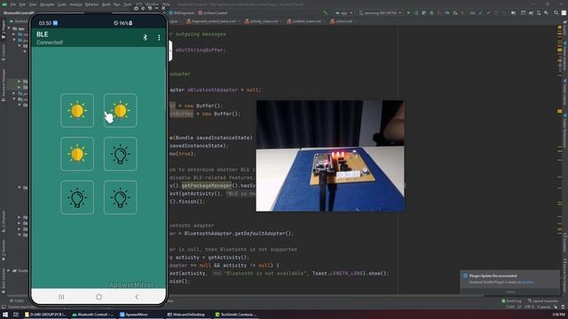The width and height of the screenshot is (568, 319).
Task: Switch to colors.xml editor tab
Action: pos(341,21)
